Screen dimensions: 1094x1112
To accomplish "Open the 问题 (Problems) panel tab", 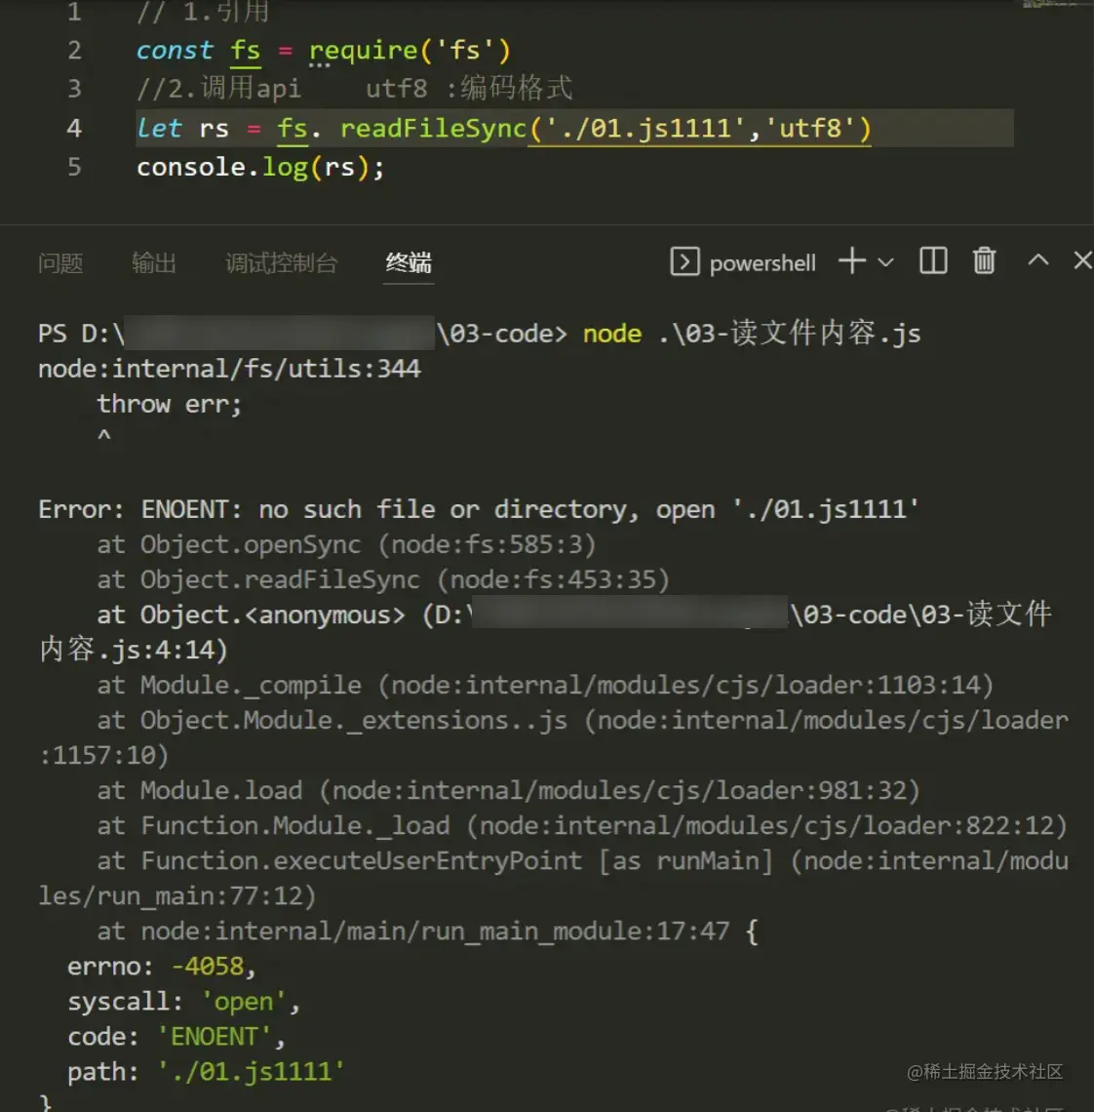I will coord(60,263).
